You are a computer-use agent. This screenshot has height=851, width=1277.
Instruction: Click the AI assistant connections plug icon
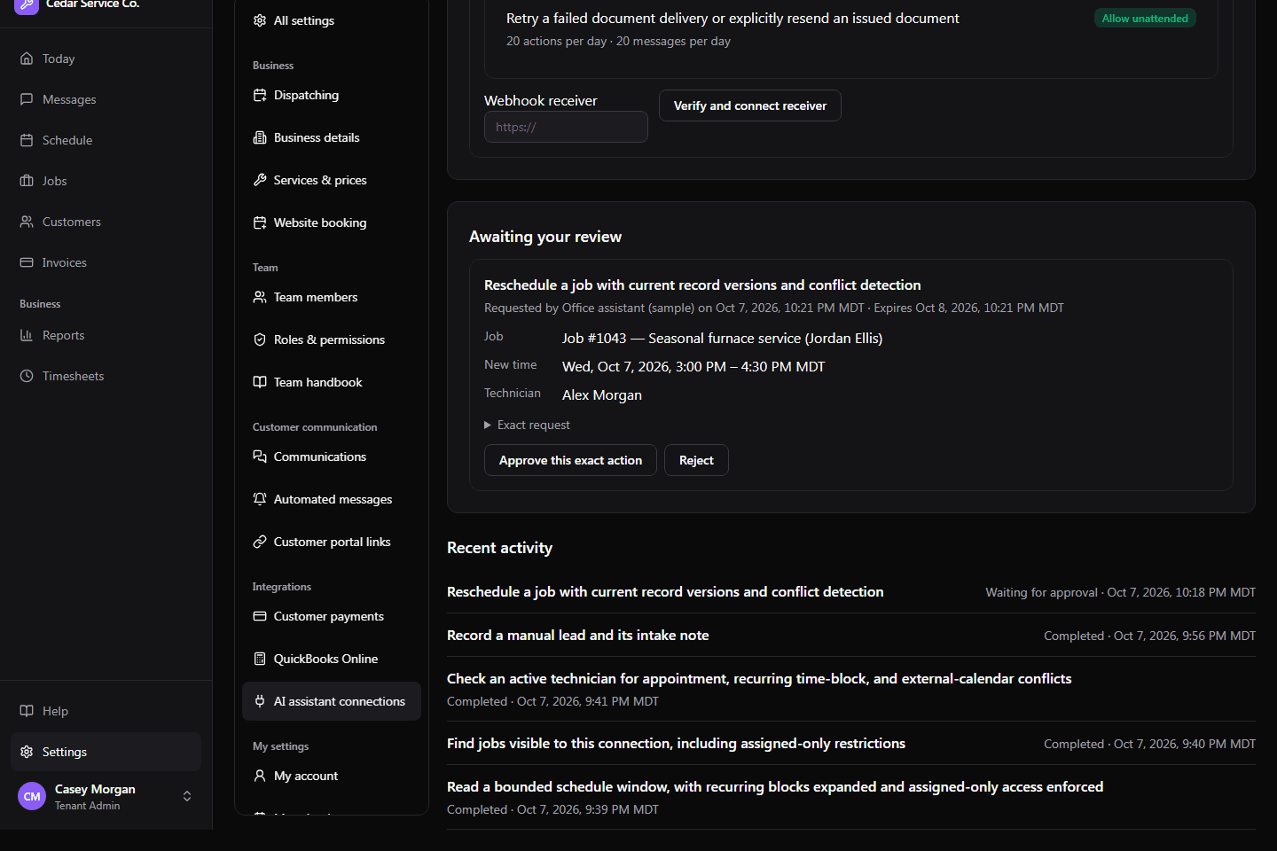coord(260,701)
